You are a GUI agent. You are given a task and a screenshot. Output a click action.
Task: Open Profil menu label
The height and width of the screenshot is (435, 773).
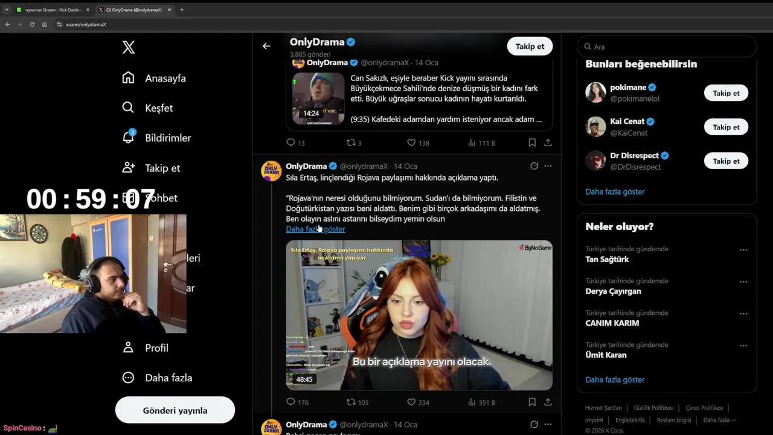[x=156, y=347]
